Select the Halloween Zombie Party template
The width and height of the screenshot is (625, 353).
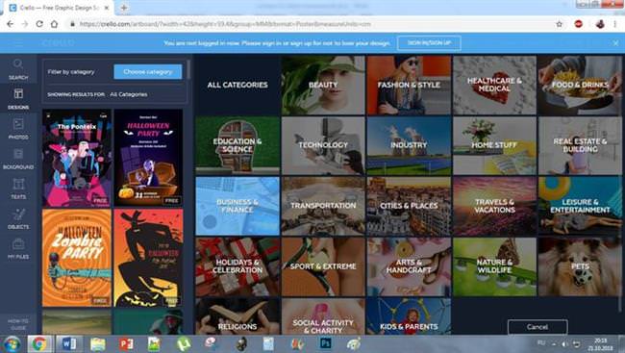click(x=77, y=258)
